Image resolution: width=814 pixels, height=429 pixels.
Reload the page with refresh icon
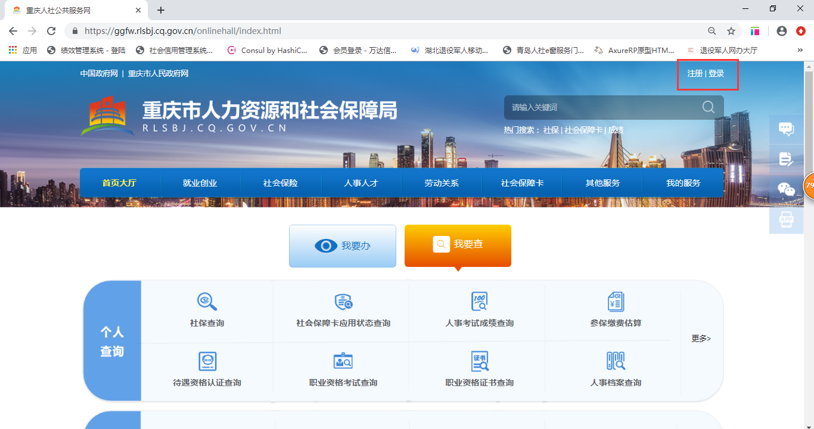click(51, 31)
